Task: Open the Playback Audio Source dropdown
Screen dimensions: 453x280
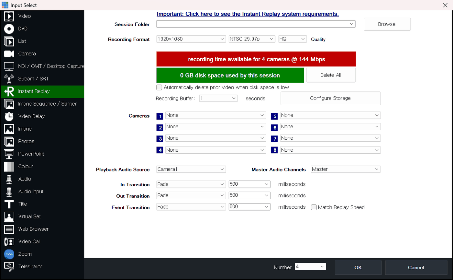Action: (x=191, y=169)
